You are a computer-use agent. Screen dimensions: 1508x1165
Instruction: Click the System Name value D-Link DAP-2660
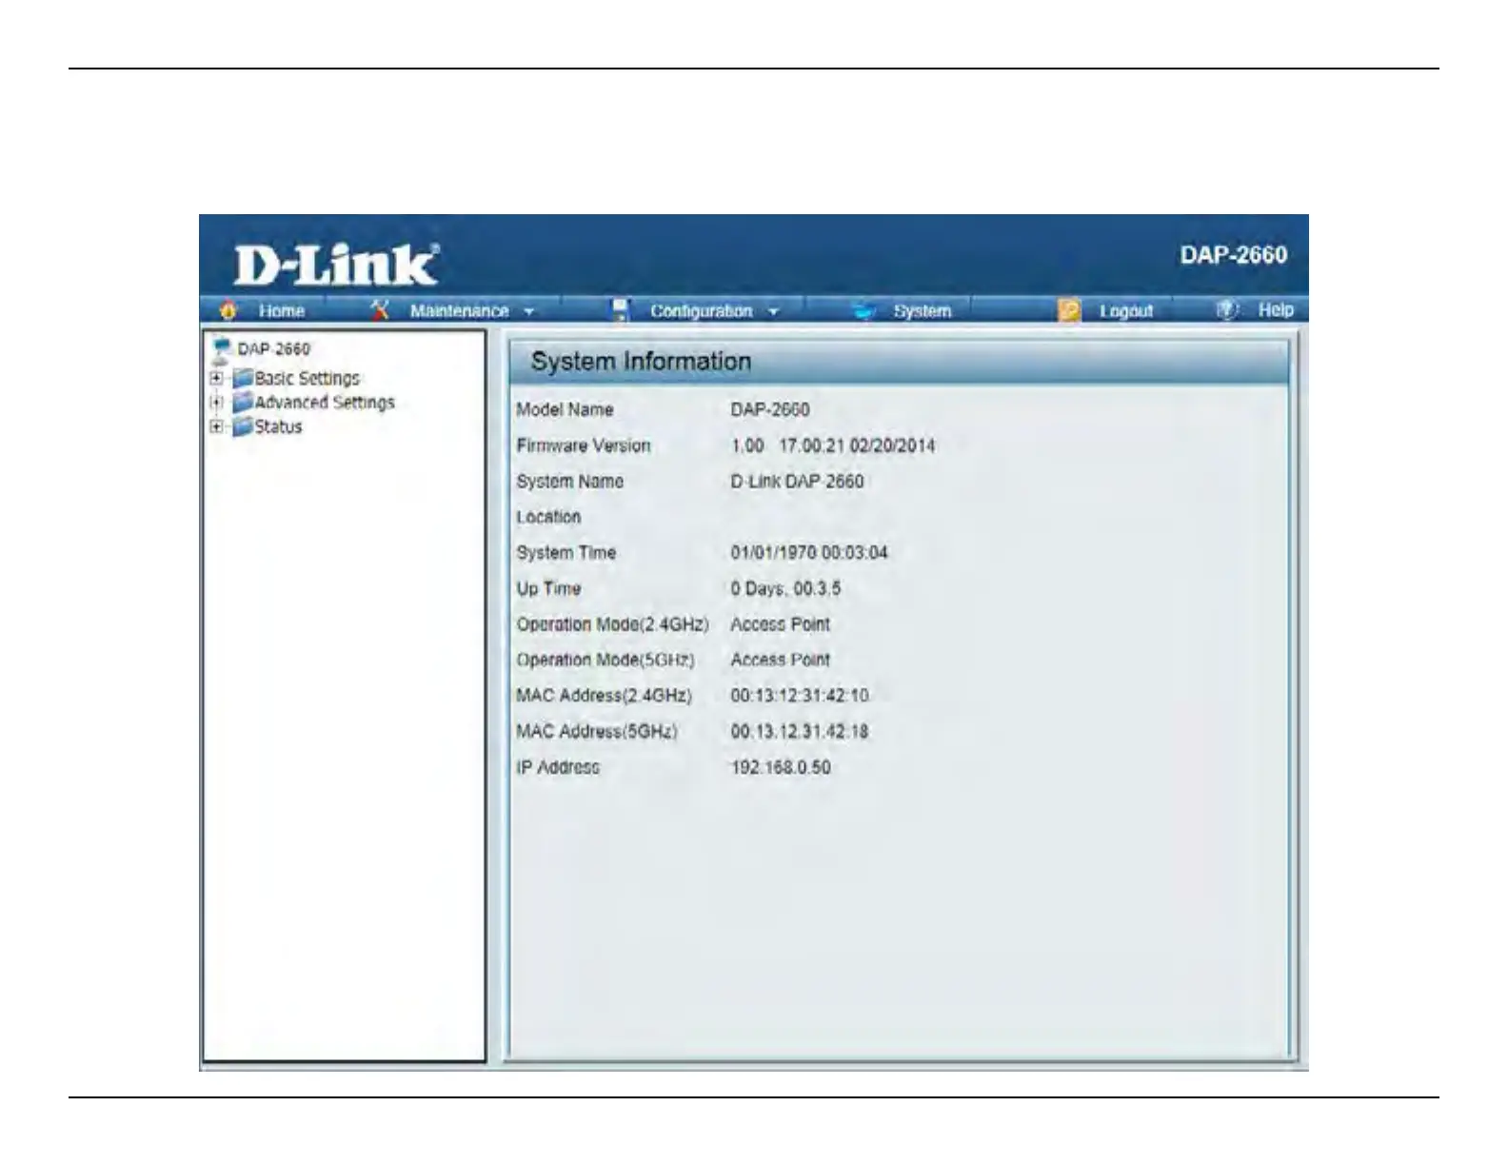coord(797,482)
